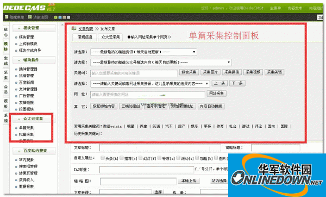Open 批量采集 in sidebar

coord(27,134)
